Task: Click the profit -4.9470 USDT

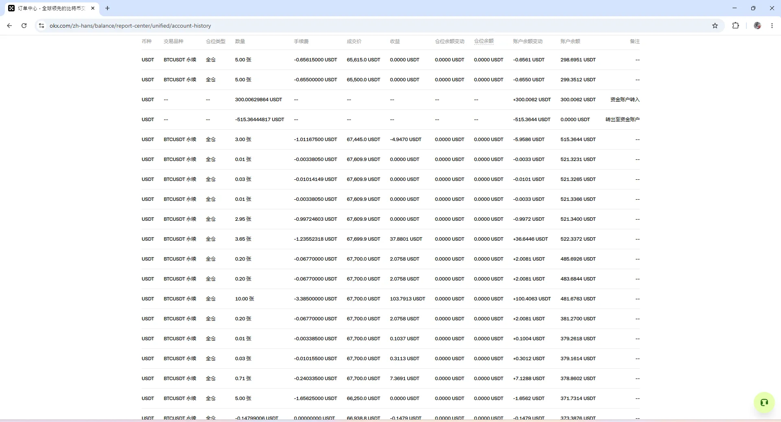Action: (406, 139)
